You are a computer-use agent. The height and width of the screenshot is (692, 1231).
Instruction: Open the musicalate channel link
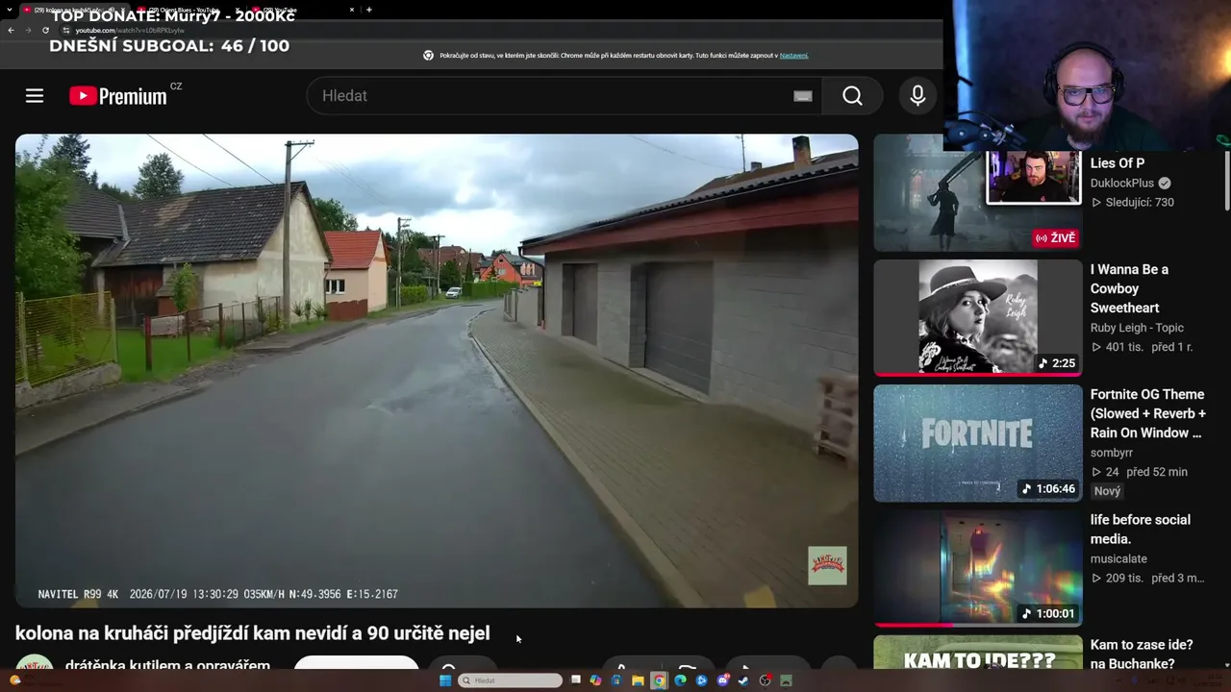point(1118,558)
